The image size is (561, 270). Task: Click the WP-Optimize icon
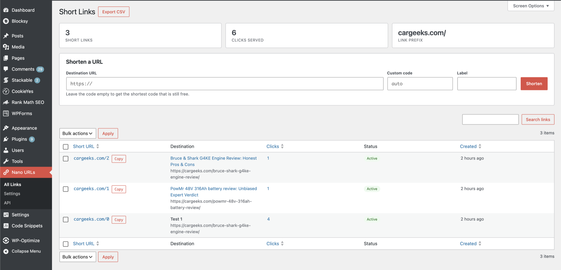coord(6,240)
